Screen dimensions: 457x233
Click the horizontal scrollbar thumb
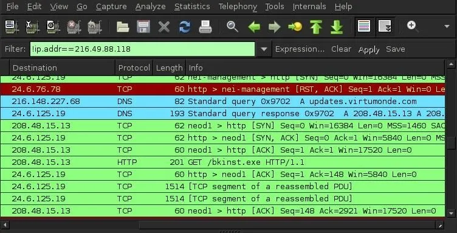[x=287, y=225]
